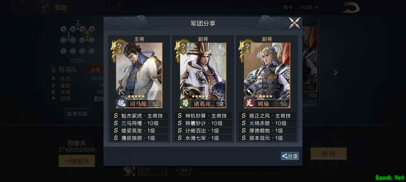Image resolution: width=406 pixels, height=182 pixels.
Task: Click the 保存 save button
Action: [x=328, y=154]
